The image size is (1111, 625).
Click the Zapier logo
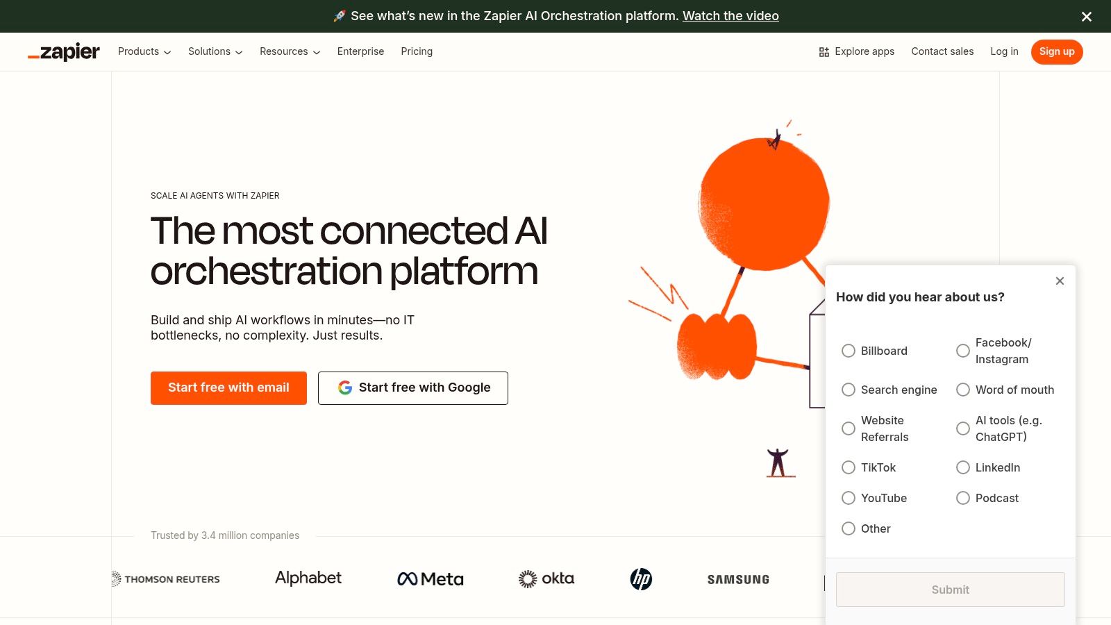[64, 52]
